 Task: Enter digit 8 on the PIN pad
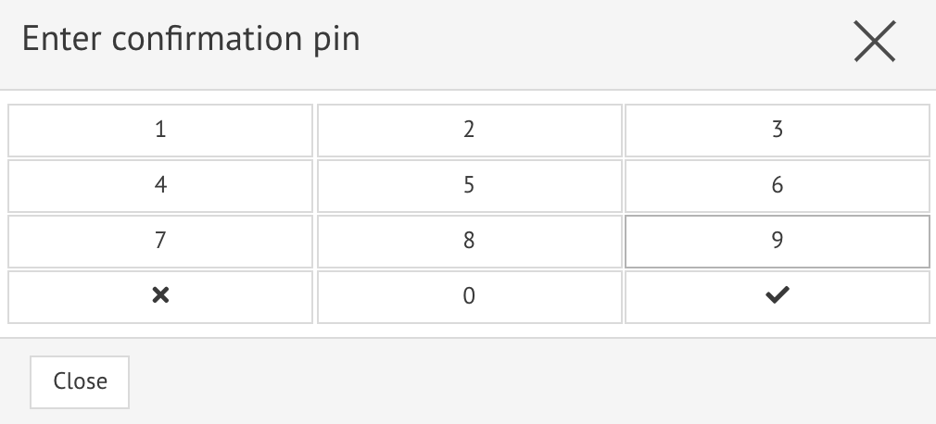point(469,241)
